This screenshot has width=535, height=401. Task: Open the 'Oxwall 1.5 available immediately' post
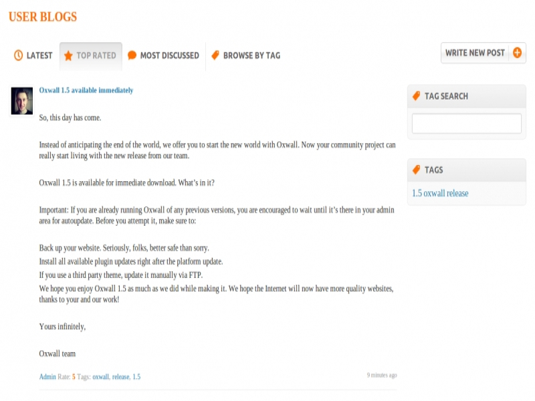coord(86,90)
